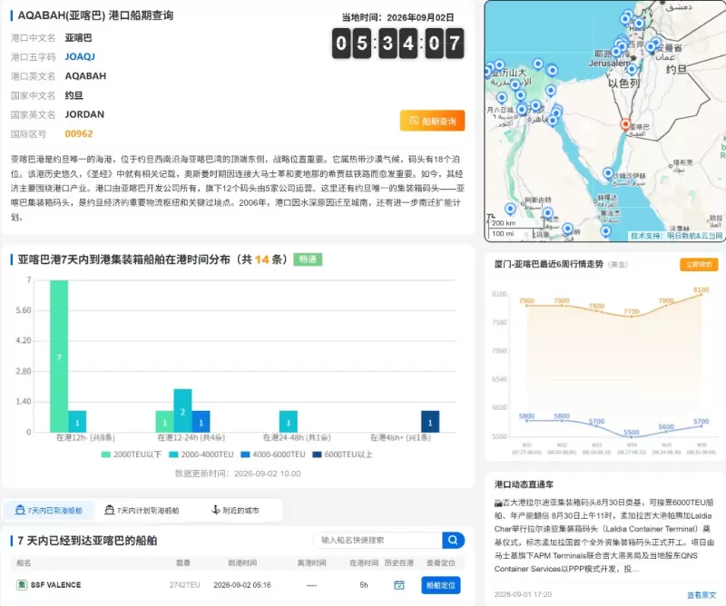This screenshot has height=606, width=726.
Task: Click the tall green bar labeled 7
Action: [x=59, y=356]
